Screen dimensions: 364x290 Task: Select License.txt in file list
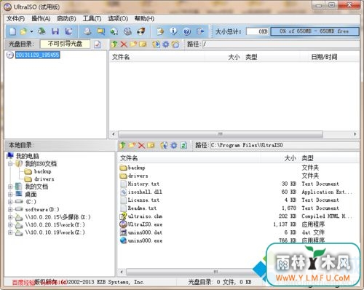pos(143,200)
